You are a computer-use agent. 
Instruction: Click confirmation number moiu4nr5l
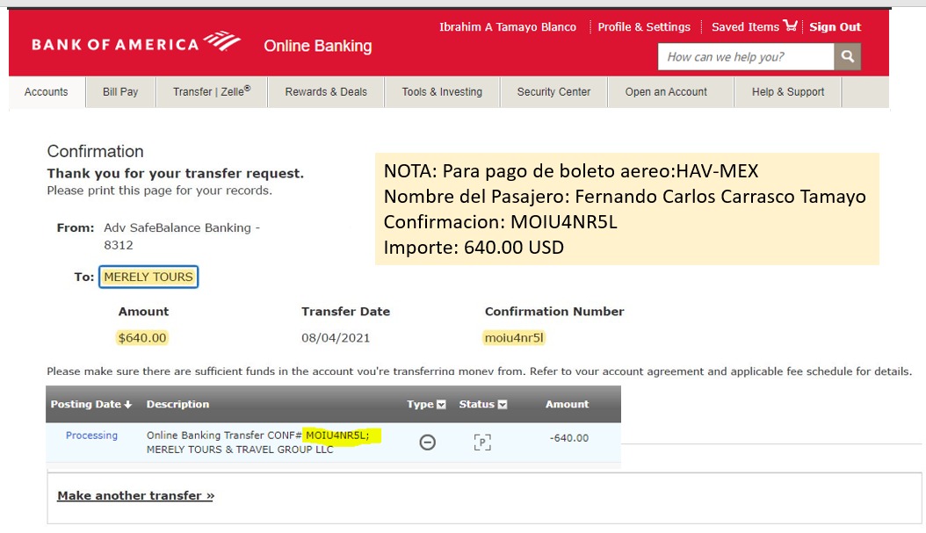click(514, 338)
